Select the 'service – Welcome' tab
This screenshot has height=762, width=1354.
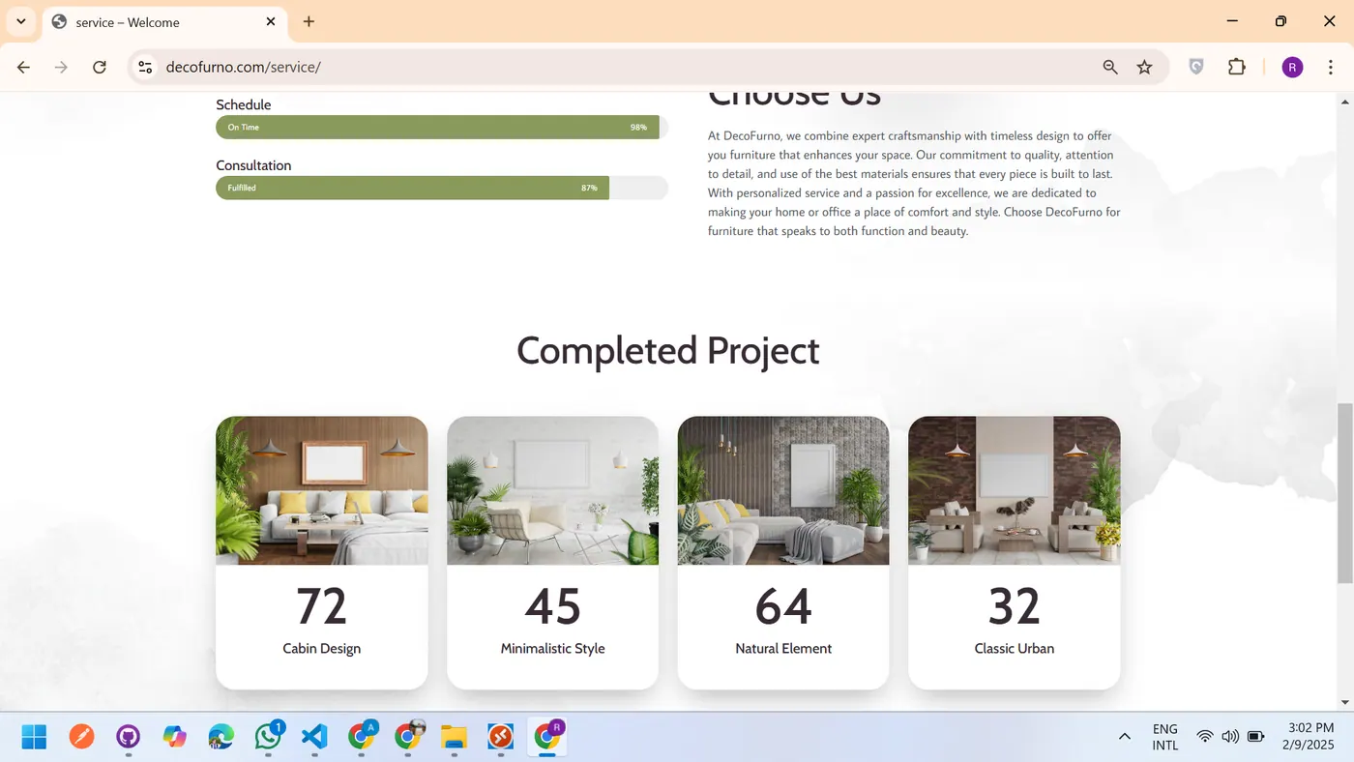(x=164, y=22)
